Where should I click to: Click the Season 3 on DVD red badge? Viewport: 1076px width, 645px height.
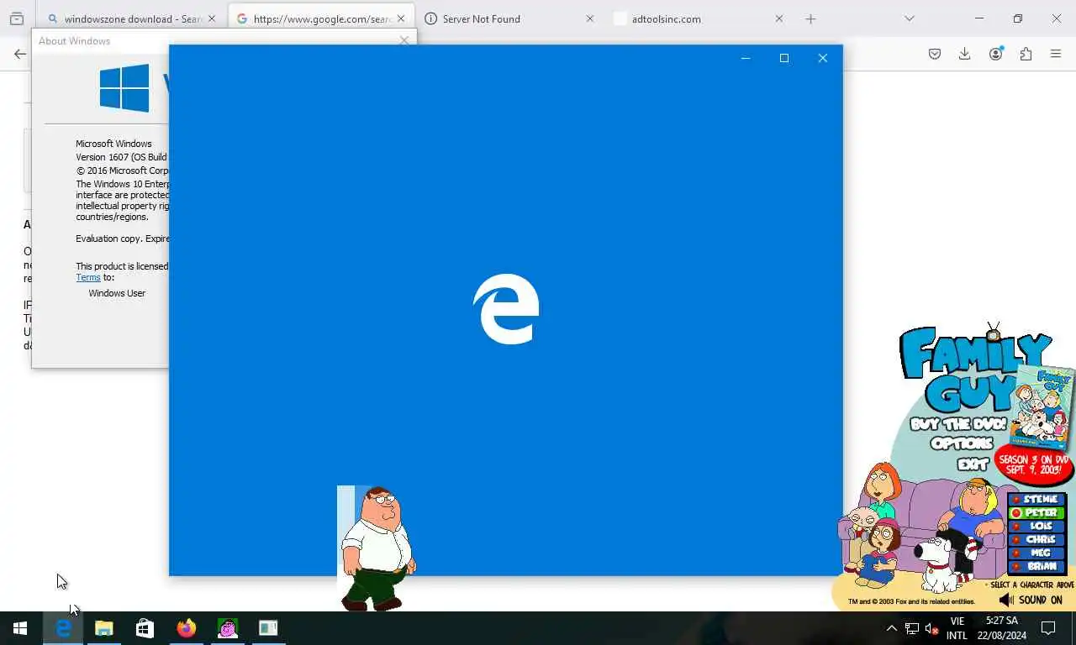(x=1033, y=464)
